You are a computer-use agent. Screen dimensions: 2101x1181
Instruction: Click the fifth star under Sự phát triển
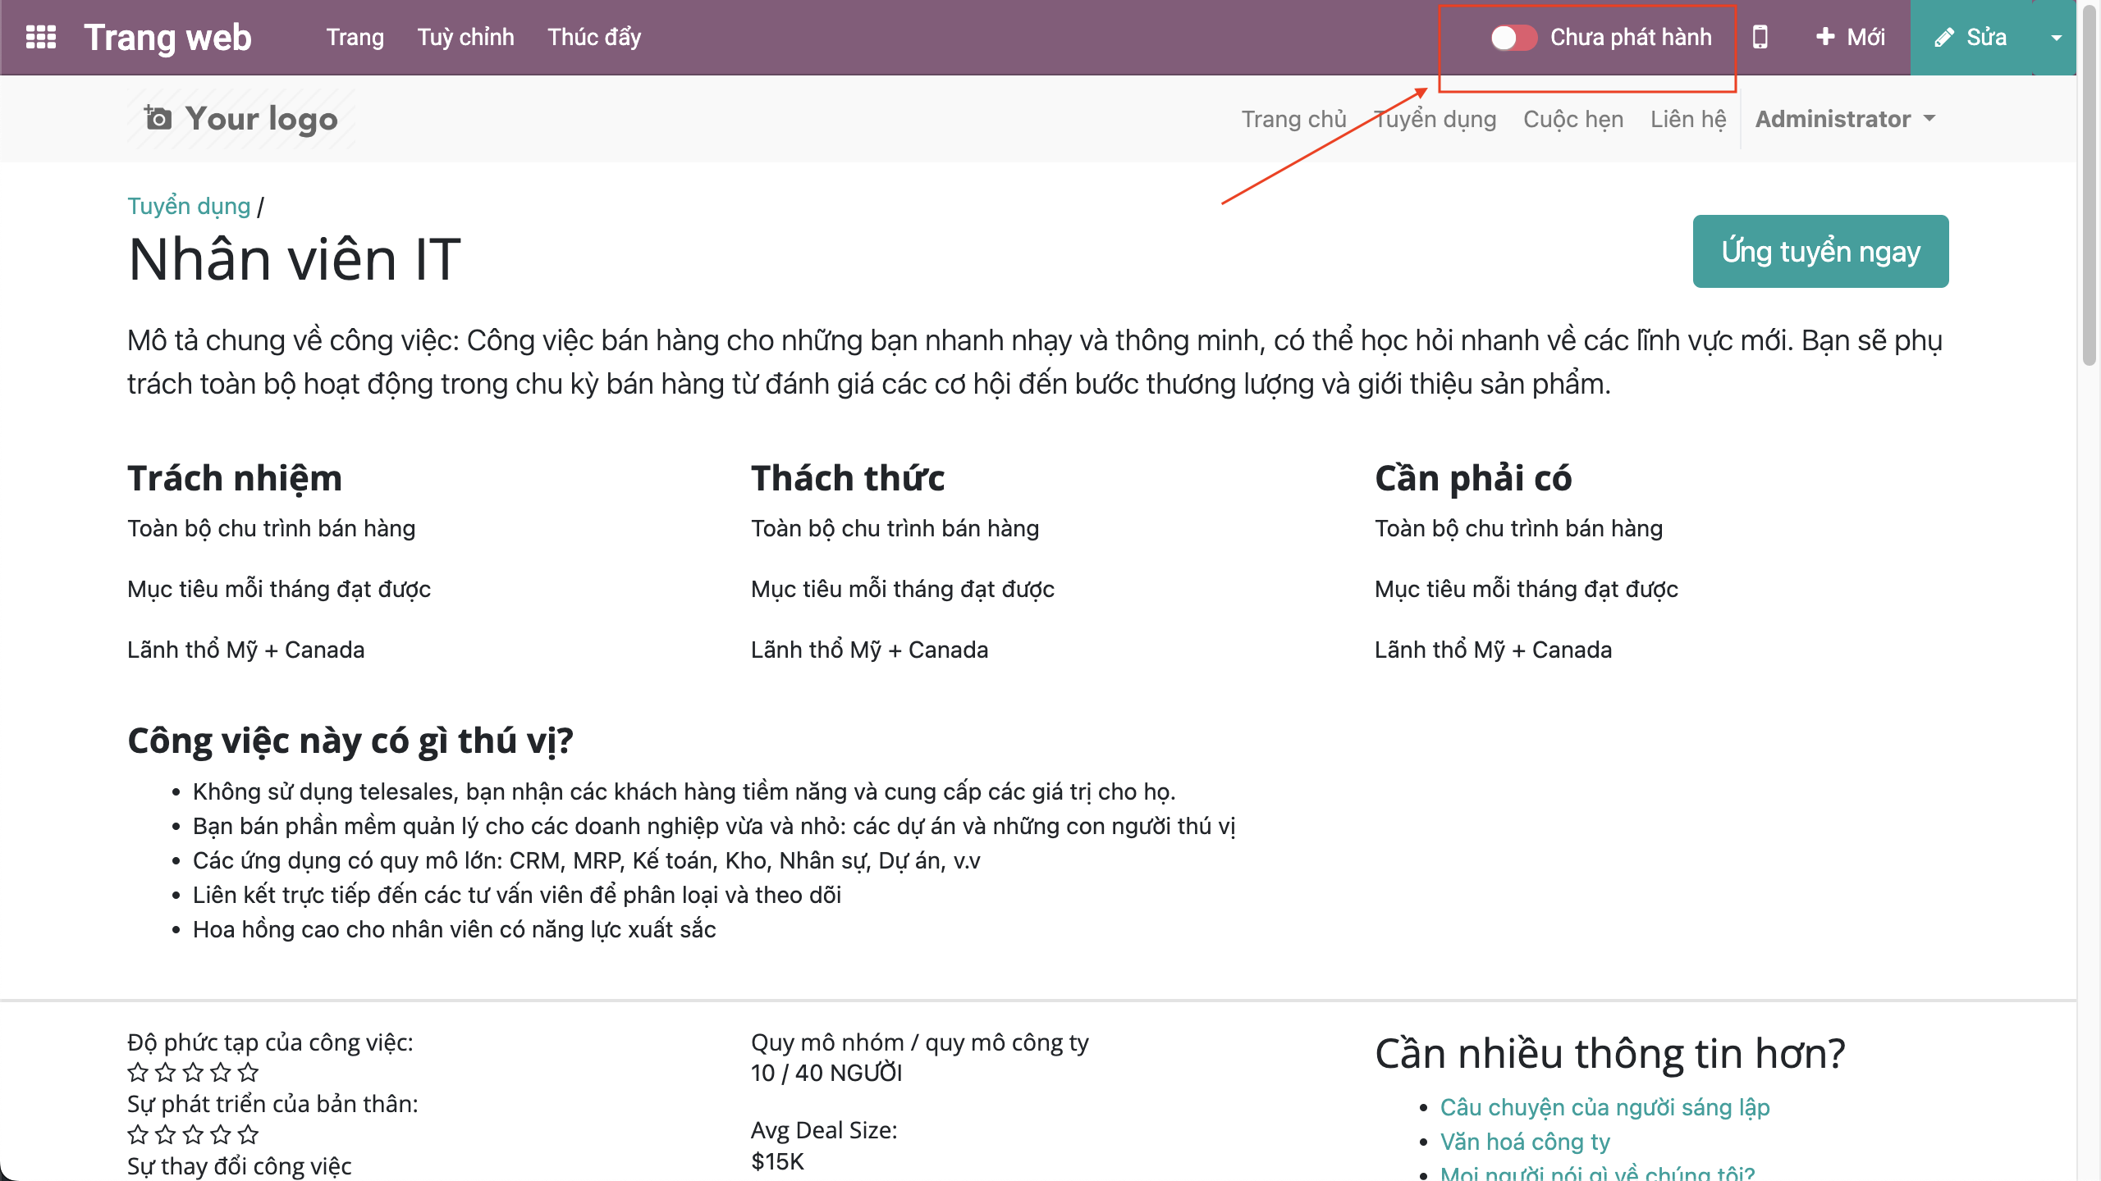248,1135
